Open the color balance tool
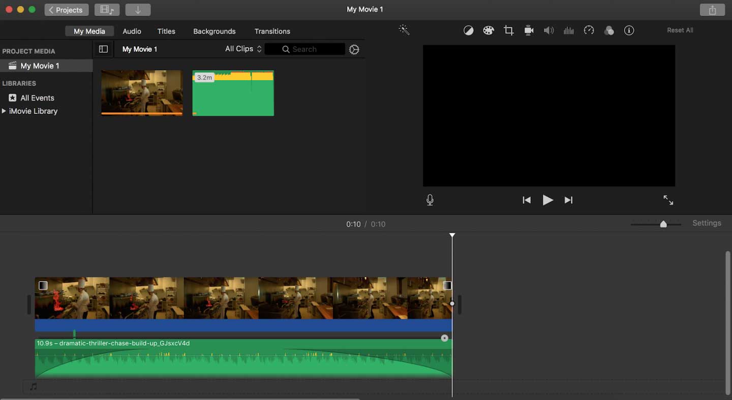Viewport: 732px width, 400px height. 468,30
